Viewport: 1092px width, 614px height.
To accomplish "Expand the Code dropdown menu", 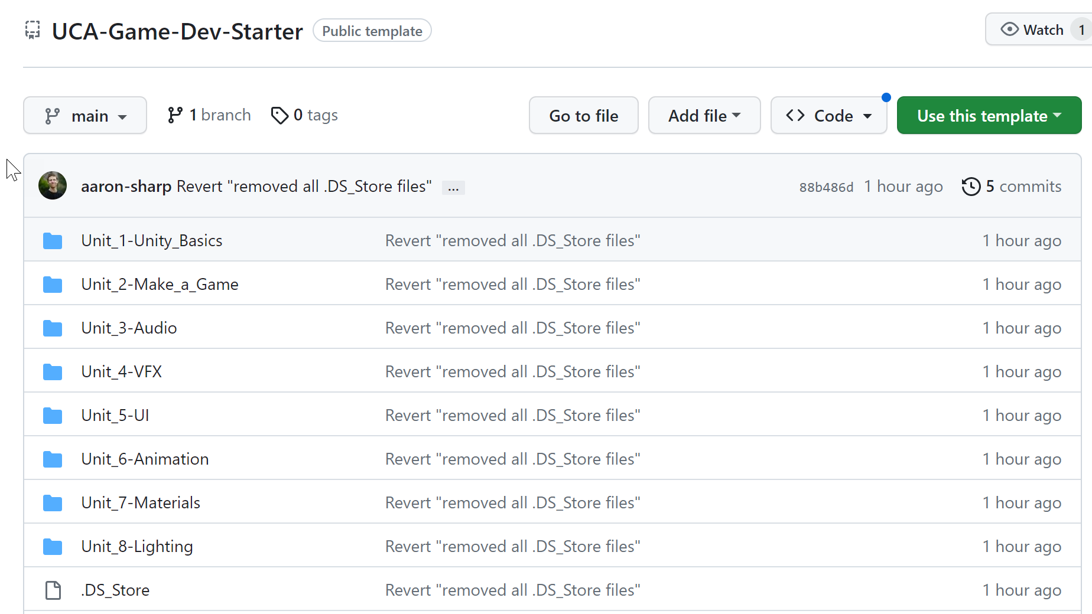I will [x=828, y=116].
